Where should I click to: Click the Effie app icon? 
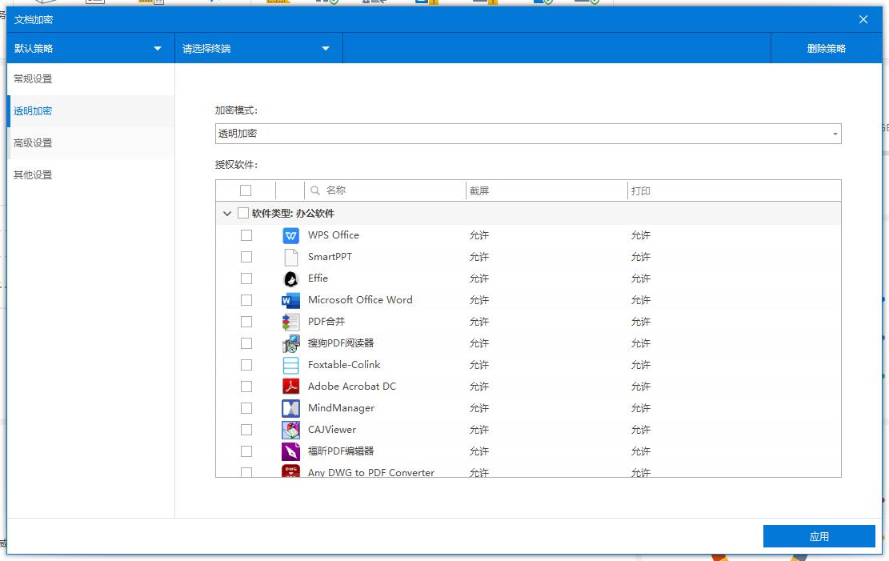pos(290,278)
